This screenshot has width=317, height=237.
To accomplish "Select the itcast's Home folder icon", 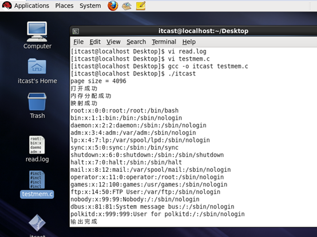I will [x=37, y=66].
